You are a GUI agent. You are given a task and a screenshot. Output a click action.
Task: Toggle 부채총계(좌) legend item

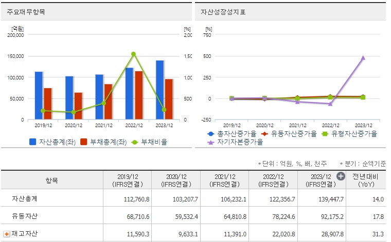click(x=103, y=142)
